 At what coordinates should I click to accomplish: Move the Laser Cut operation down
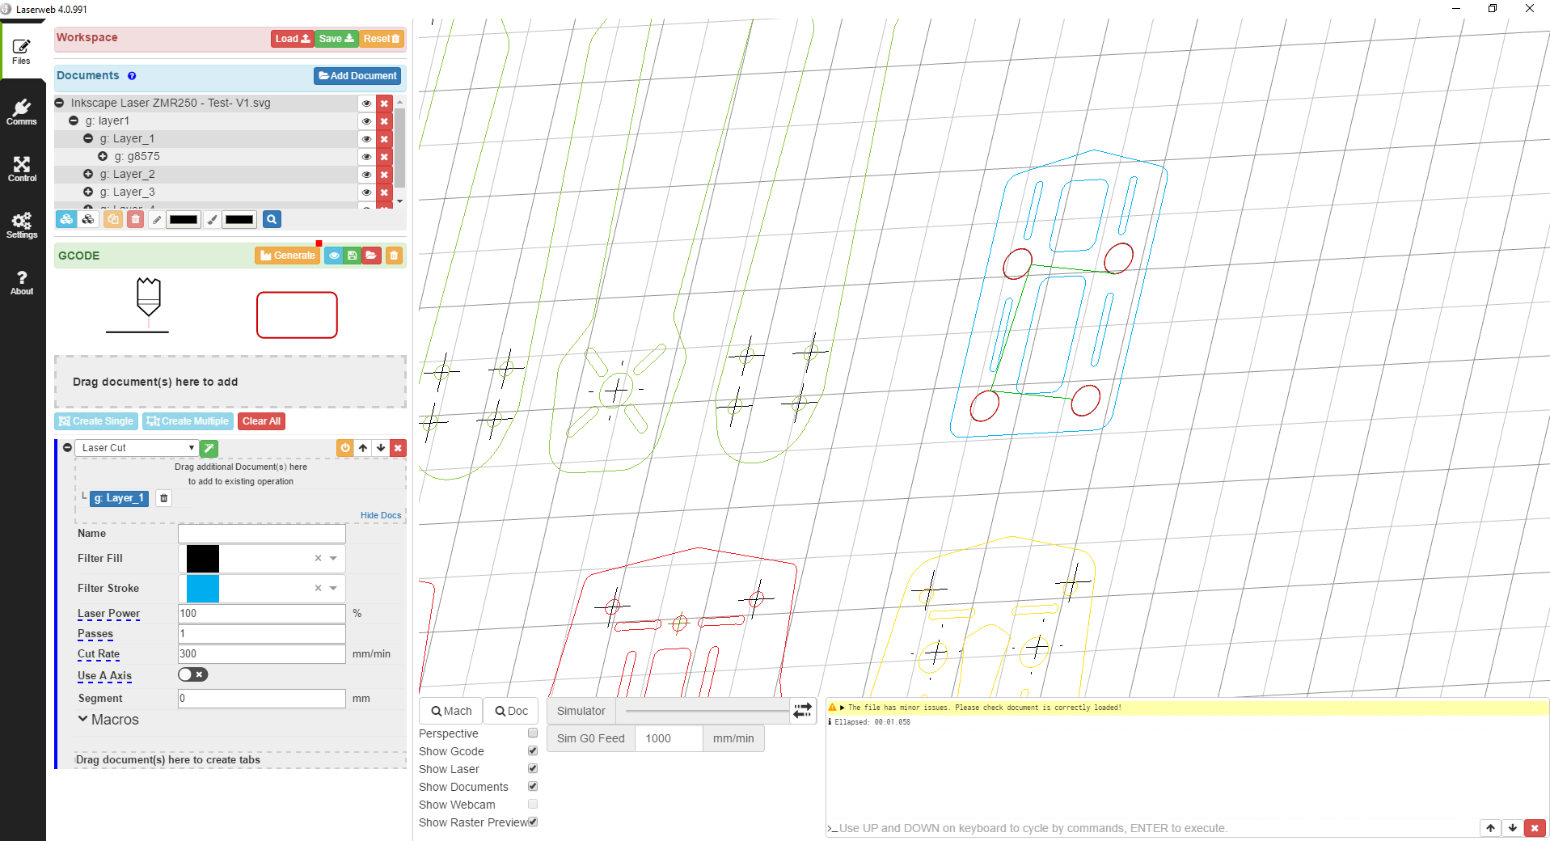381,448
